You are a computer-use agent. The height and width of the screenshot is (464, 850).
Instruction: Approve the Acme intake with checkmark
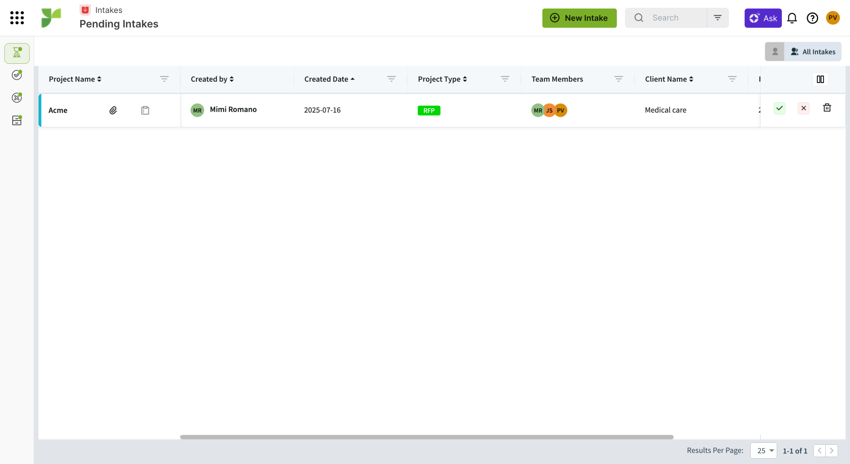(x=779, y=108)
